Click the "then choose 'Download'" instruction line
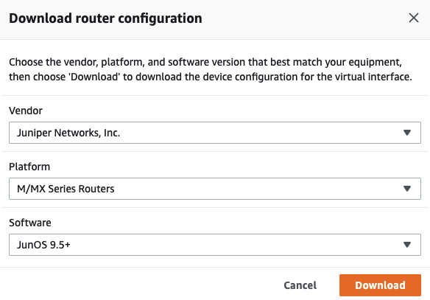 coord(211,77)
